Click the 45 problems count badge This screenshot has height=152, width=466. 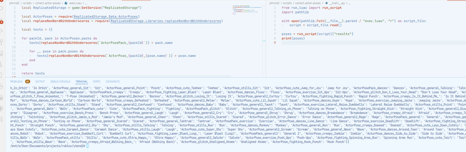(x=28, y=81)
